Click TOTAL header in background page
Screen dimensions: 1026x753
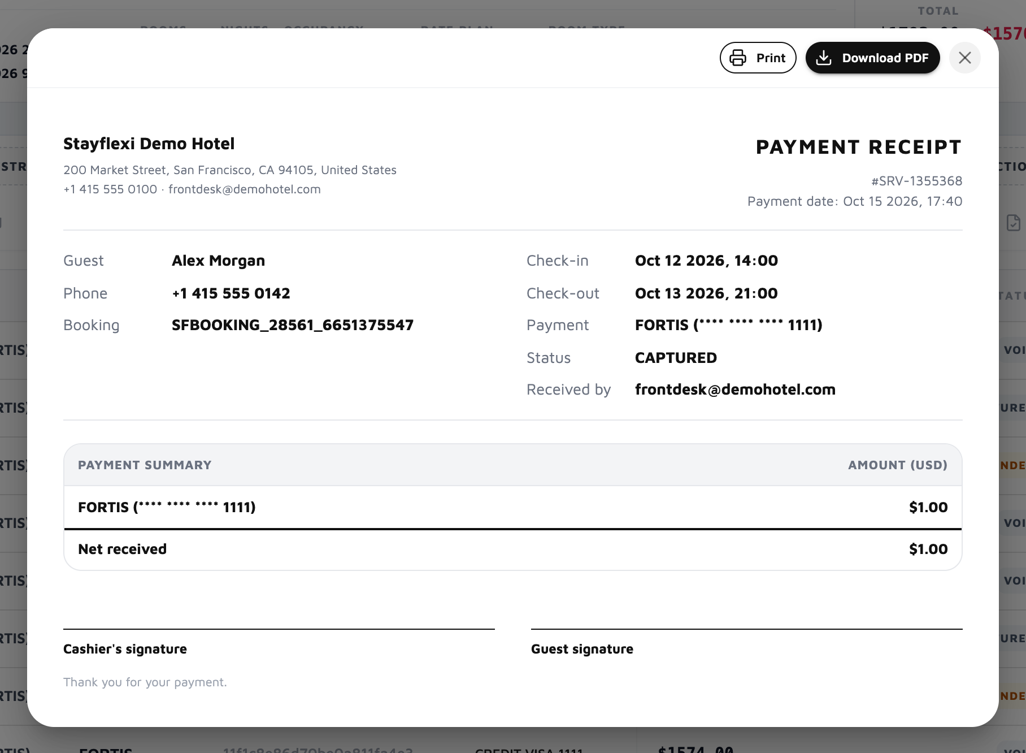point(938,11)
